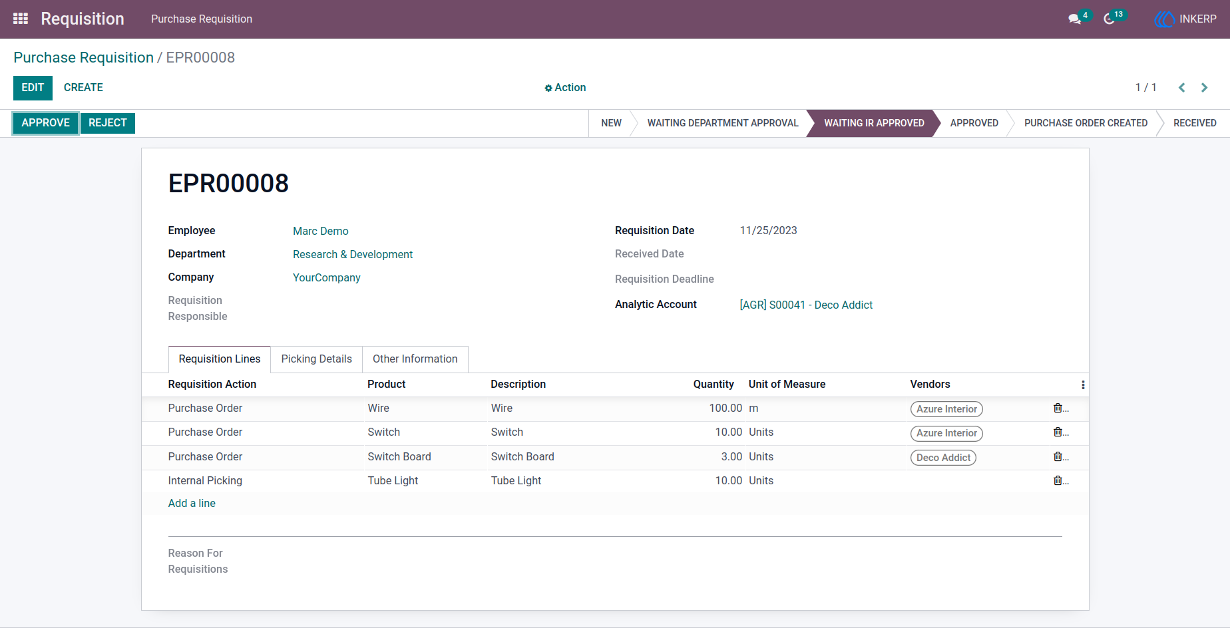1230x628 pixels.
Task: Sort by the Product column header
Action: click(x=387, y=385)
